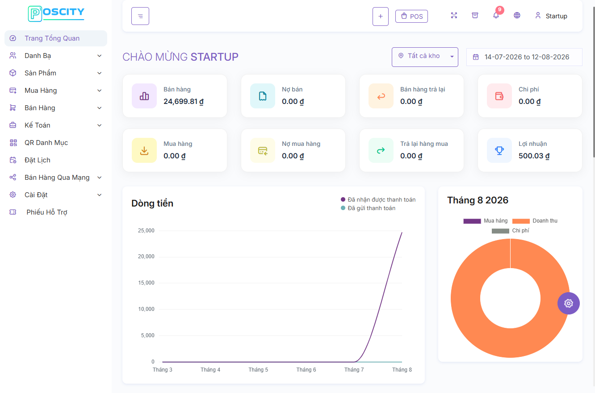595x393 pixels.
Task: Expand the Kế Toán menu chevron
Action: 99,125
